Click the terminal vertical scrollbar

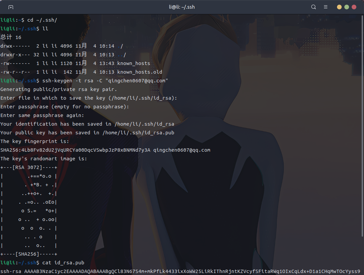coord(362,126)
